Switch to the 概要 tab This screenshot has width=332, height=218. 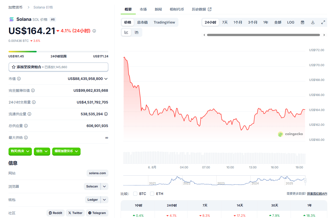point(128,9)
